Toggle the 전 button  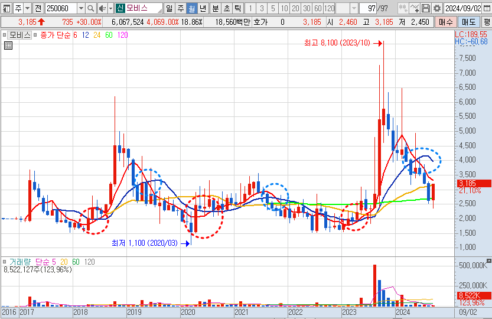38,8
